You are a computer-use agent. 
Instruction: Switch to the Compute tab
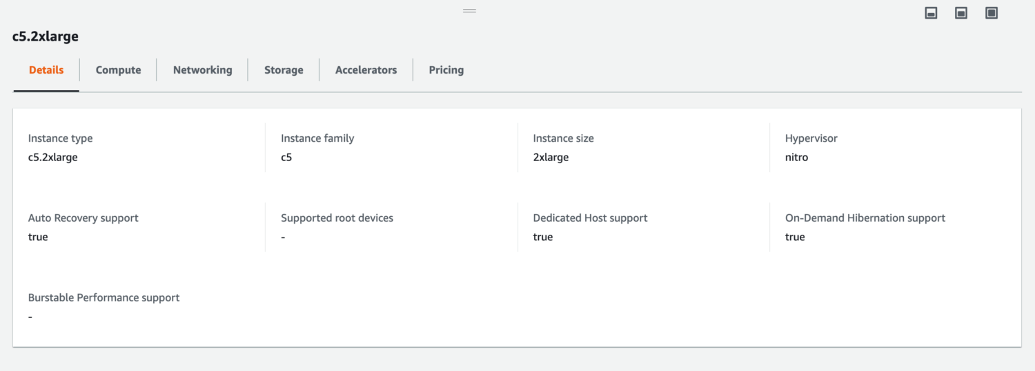click(118, 70)
